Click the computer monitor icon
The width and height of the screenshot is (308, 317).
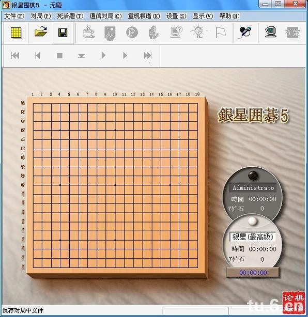(271, 32)
